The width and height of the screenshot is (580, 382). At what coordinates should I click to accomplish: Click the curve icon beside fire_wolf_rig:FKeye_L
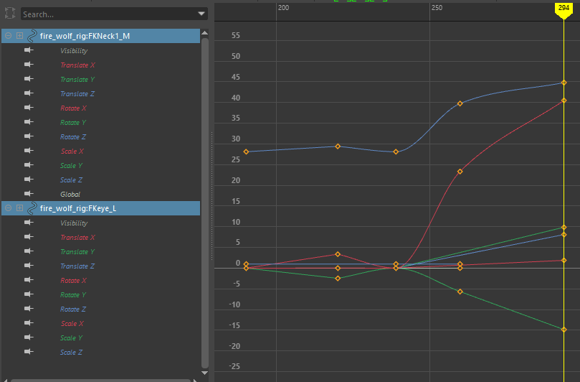pos(32,208)
